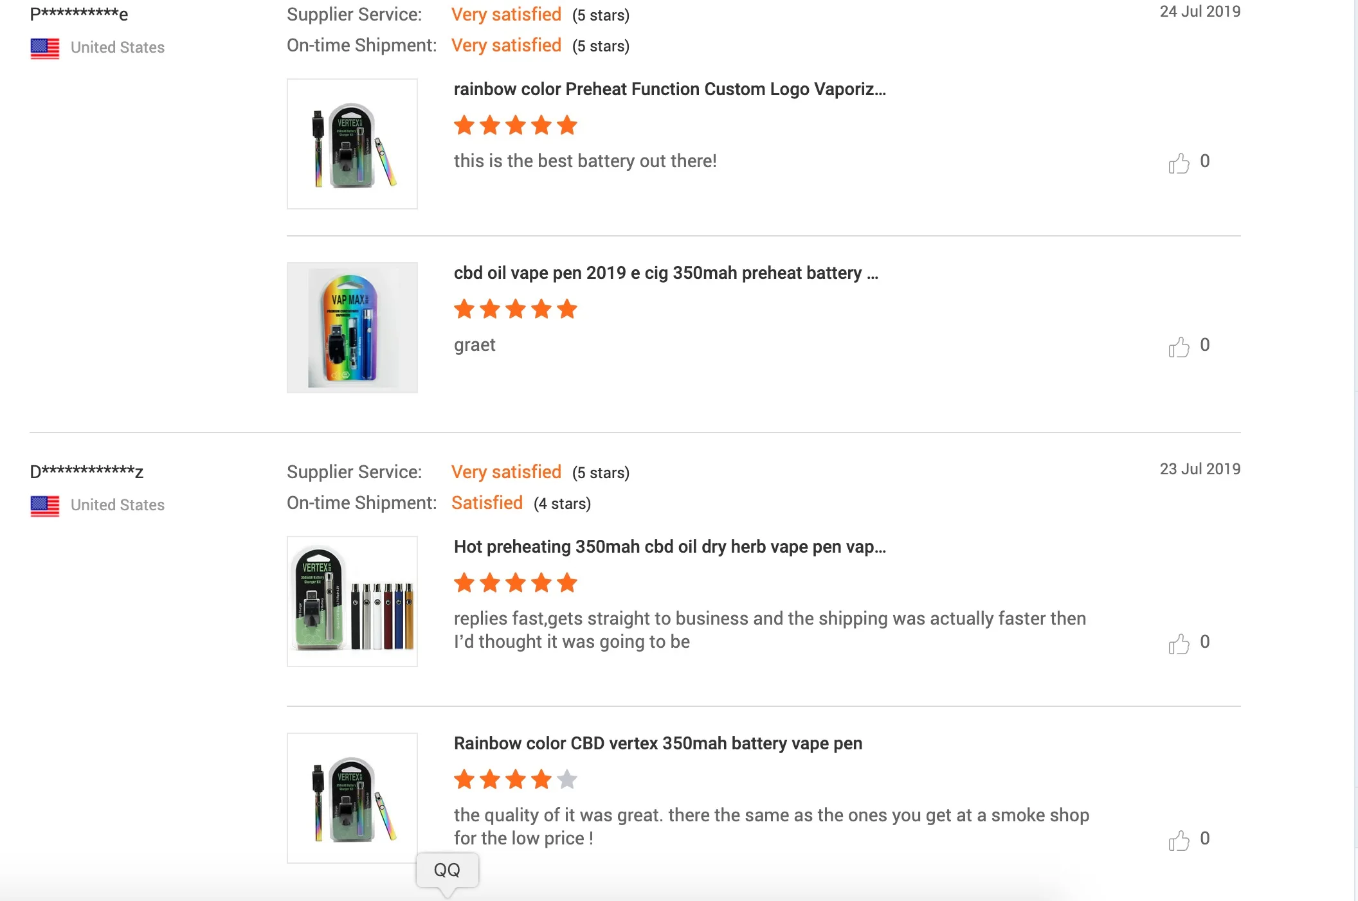1358x901 pixels.
Task: Click thumbs-up on the 'graet' review
Action: [1179, 347]
